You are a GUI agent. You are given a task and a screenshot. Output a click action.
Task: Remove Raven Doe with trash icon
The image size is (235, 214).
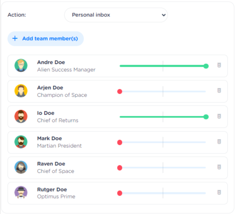pyautogui.click(x=219, y=167)
